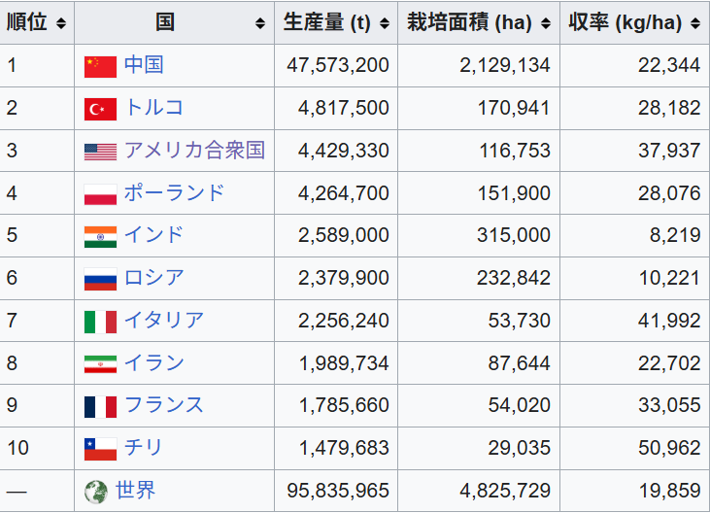Viewport: 710px width, 513px height.
Task: Click the Russia flag icon
Action: [100, 279]
